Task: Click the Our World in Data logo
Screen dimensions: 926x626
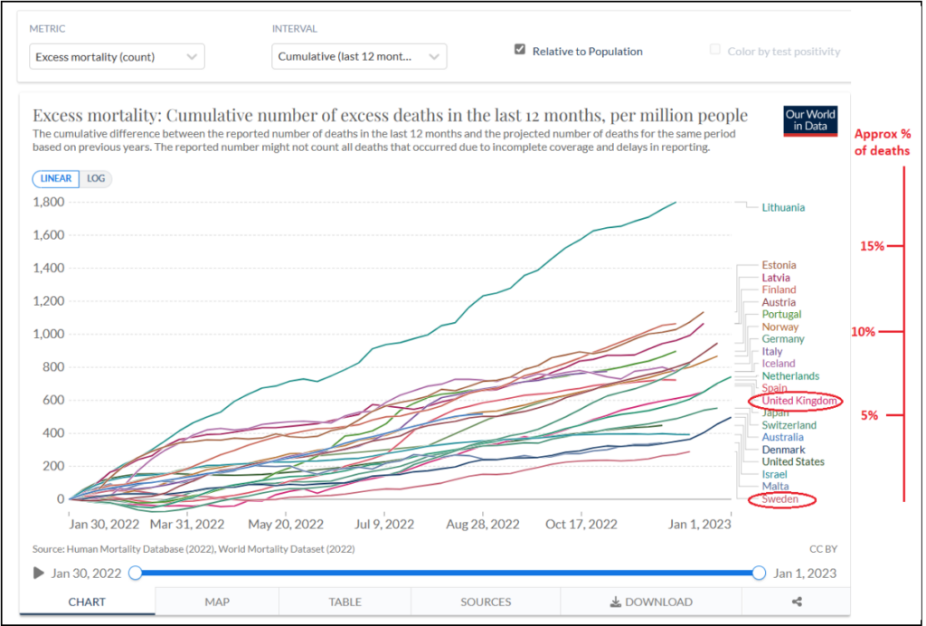Action: (810, 120)
